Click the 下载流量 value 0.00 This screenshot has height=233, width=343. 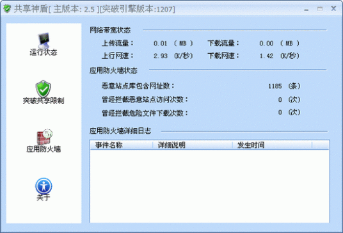(x=266, y=44)
